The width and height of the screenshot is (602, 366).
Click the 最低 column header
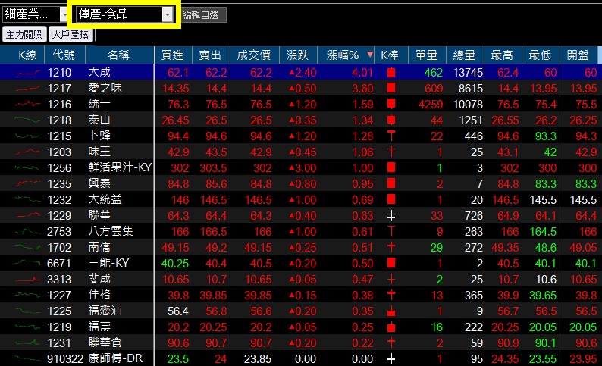[x=541, y=55]
